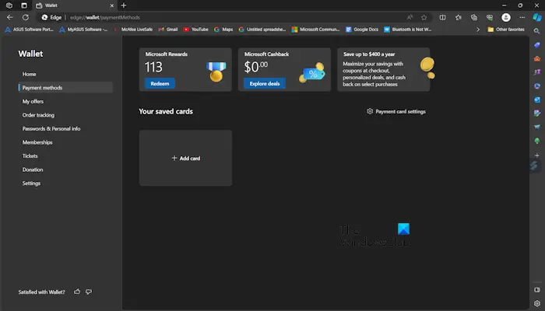The image size is (545, 311).
Task: Close the Wallet tab
Action: coord(111,5)
